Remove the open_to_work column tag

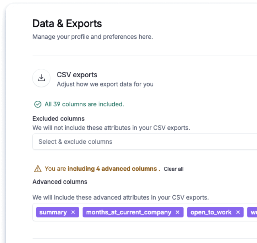pos(238,212)
